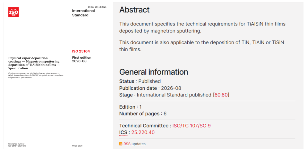Click the Publication date 2026-08 line

(150, 88)
